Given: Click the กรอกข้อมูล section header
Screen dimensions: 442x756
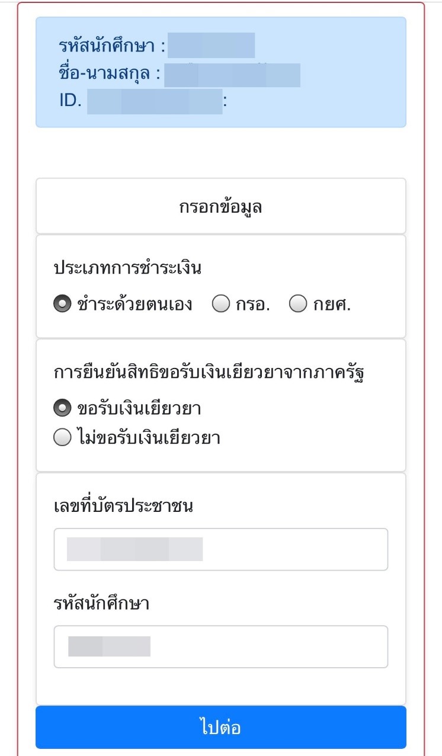Looking at the screenshot, I should (x=221, y=206).
